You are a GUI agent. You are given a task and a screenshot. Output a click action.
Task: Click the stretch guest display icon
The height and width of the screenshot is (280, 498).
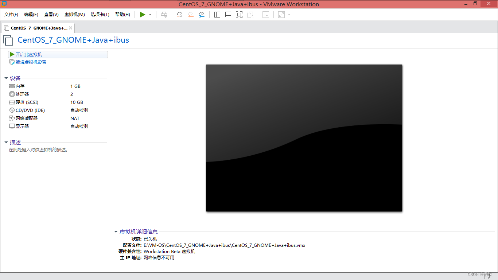(x=281, y=15)
